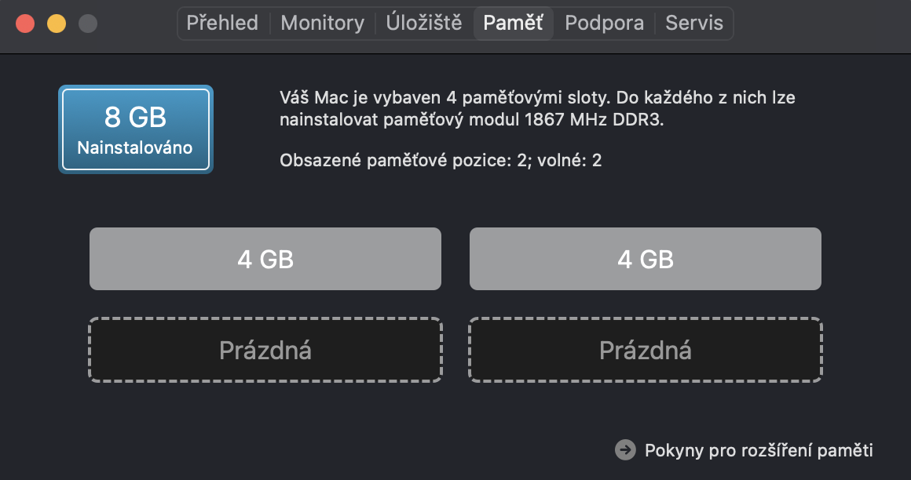Switch to the Přehled tab

pos(222,24)
